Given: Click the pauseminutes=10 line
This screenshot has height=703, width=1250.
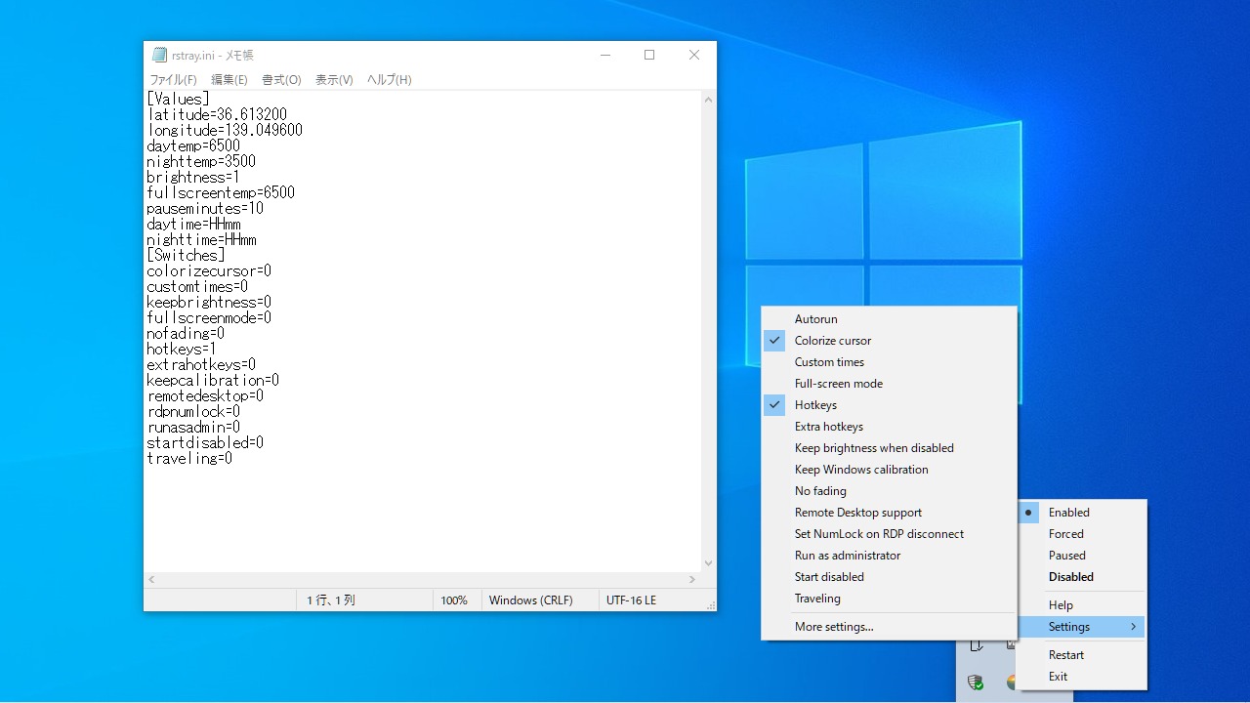Looking at the screenshot, I should pyautogui.click(x=205, y=209).
